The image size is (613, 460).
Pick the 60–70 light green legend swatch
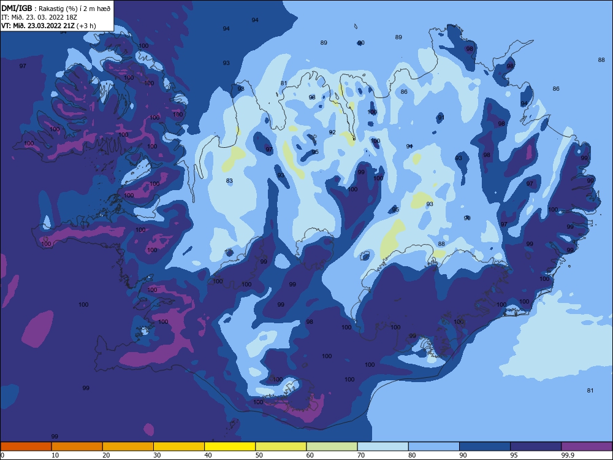tap(332, 447)
